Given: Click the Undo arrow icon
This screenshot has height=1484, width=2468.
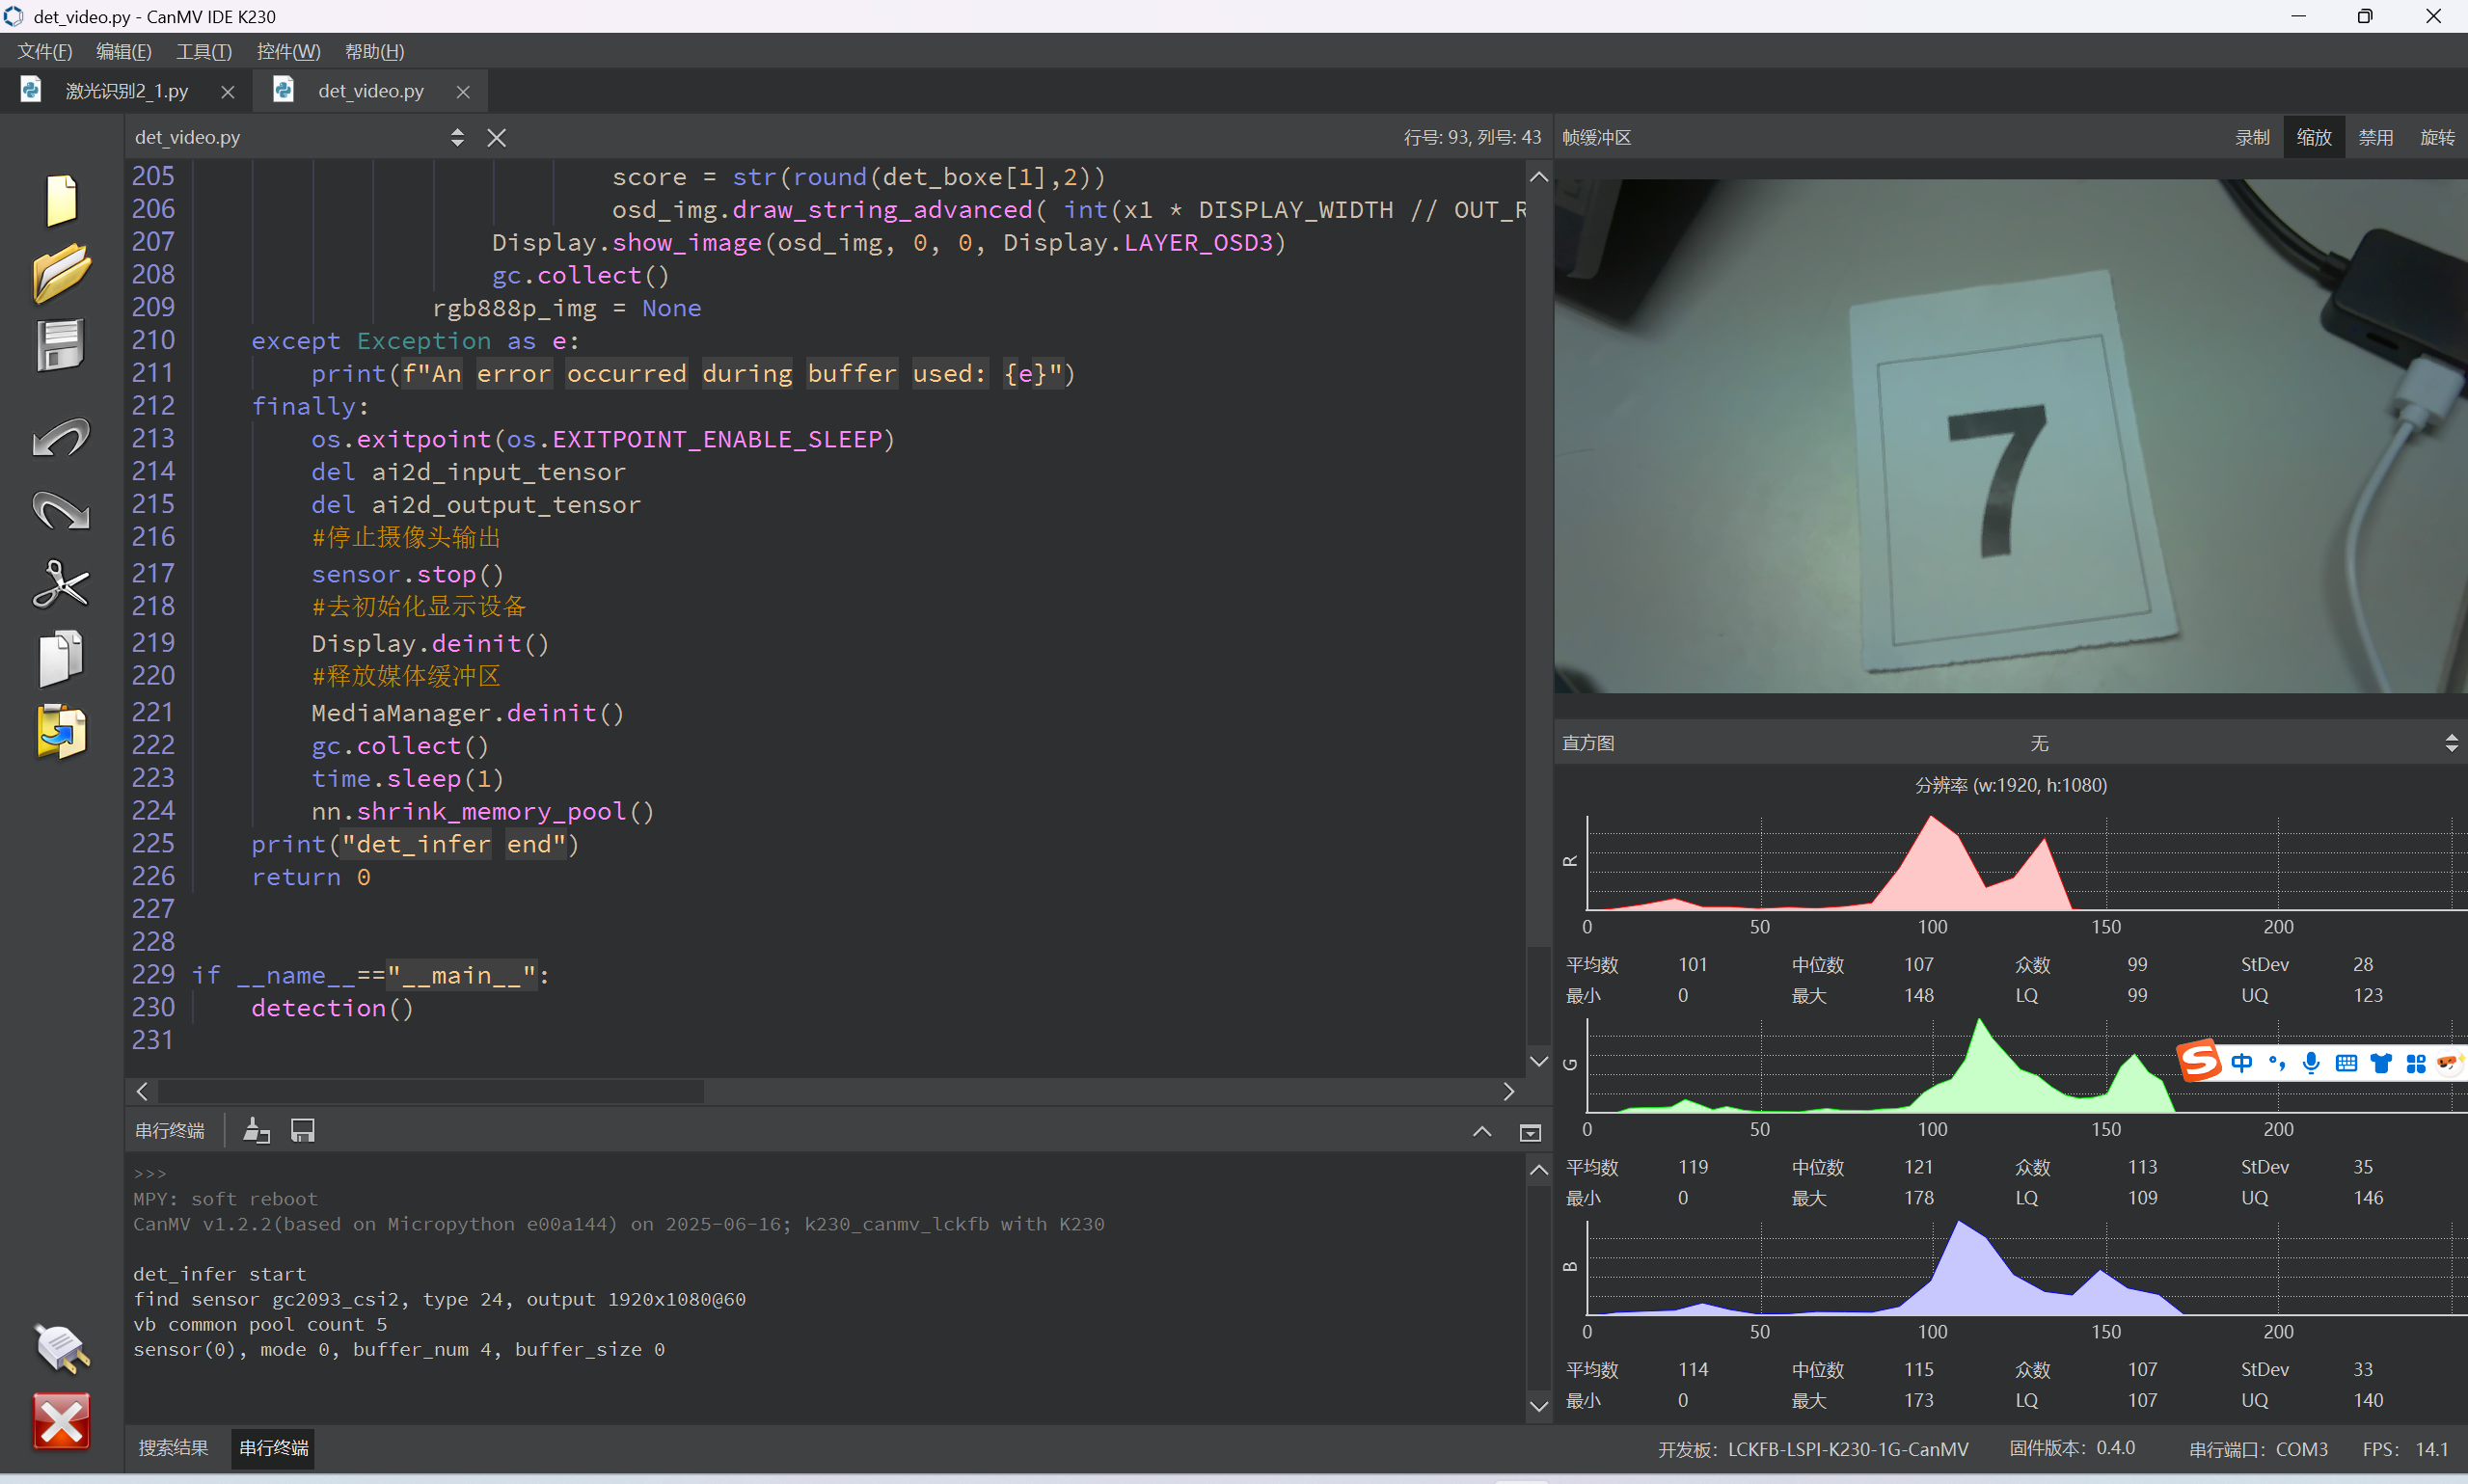Looking at the screenshot, I should click(x=61, y=437).
